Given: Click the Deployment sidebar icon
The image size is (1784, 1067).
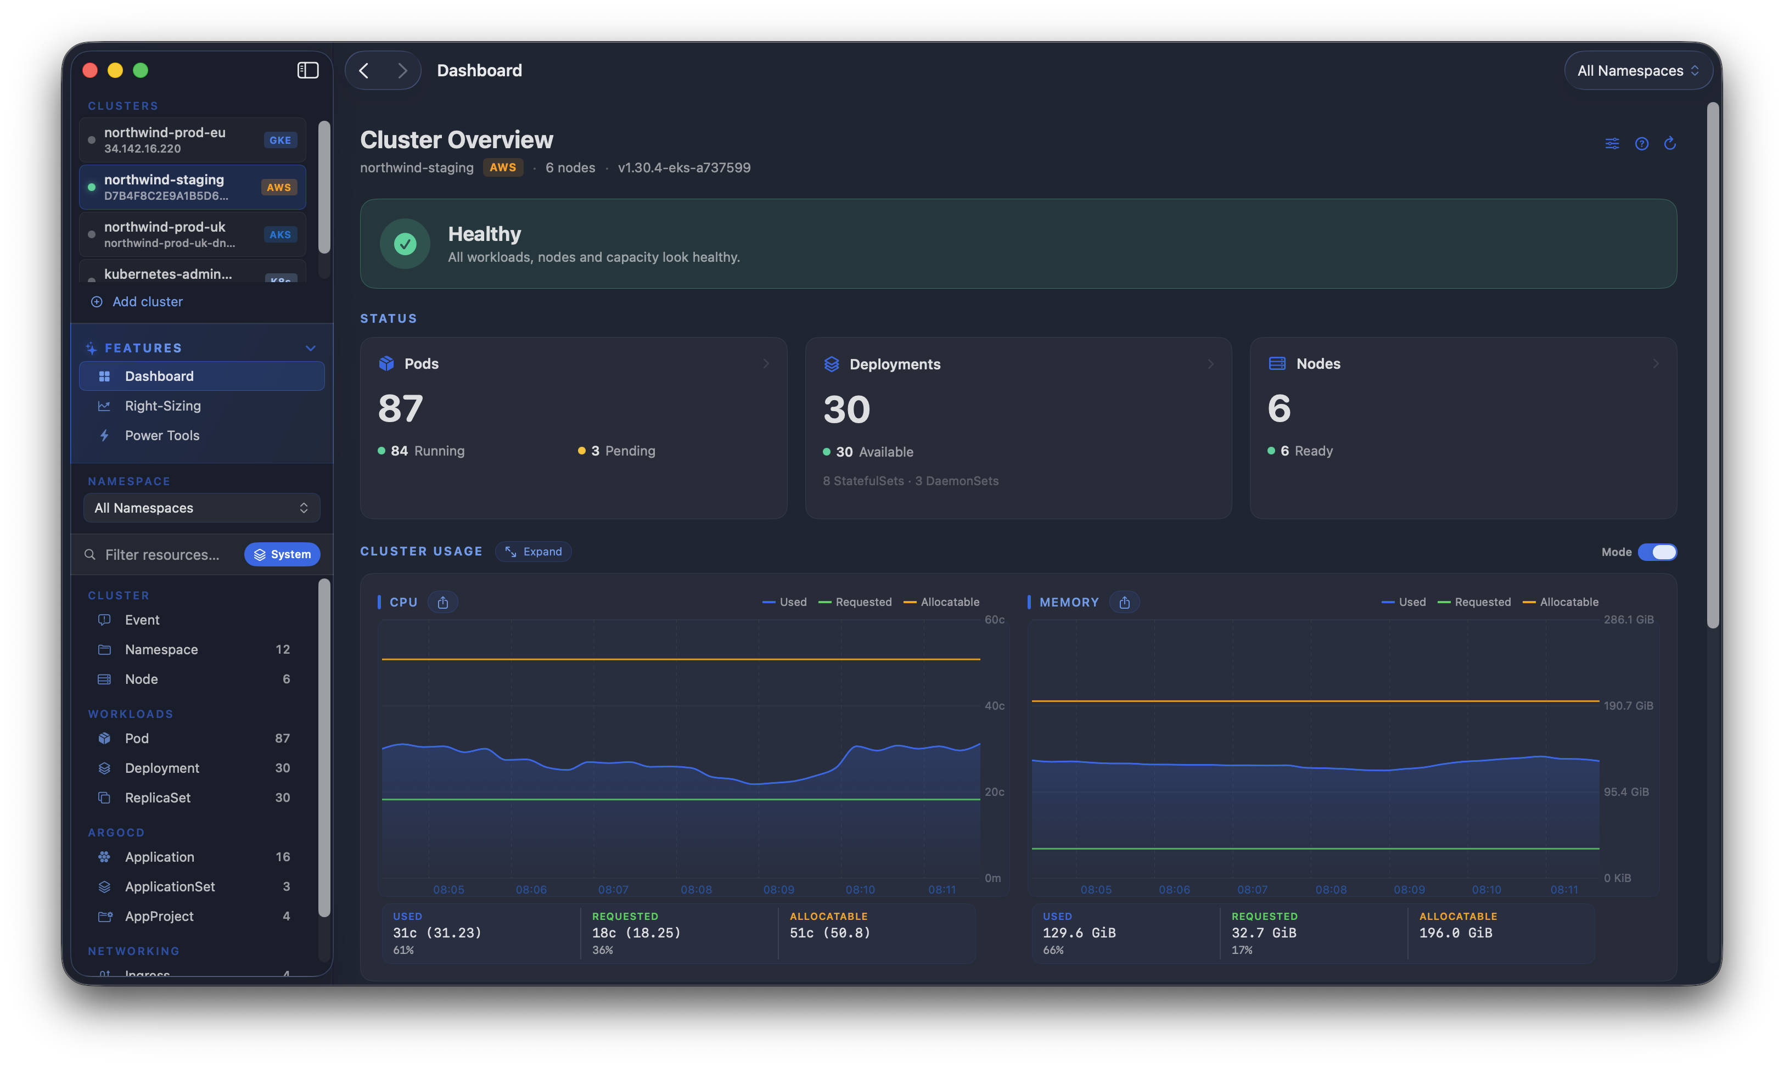Looking at the screenshot, I should click(x=104, y=768).
